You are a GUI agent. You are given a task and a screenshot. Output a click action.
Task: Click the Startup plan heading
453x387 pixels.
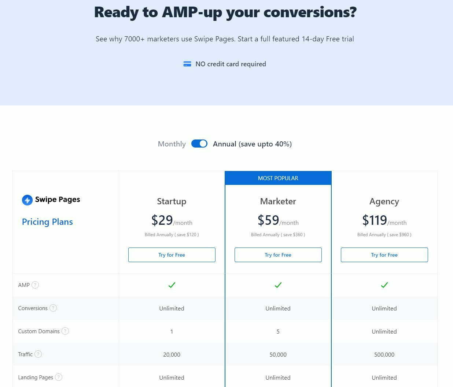pyautogui.click(x=172, y=201)
